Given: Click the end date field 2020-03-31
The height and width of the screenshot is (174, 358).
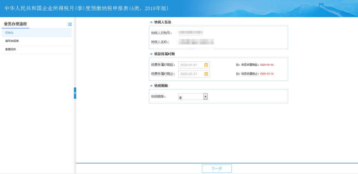Looking at the screenshot, I should coord(191,74).
